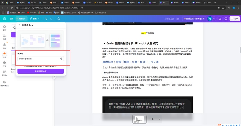
Task: Click the Chrome tab search dropdown arrow
Action: [x=2, y=2]
